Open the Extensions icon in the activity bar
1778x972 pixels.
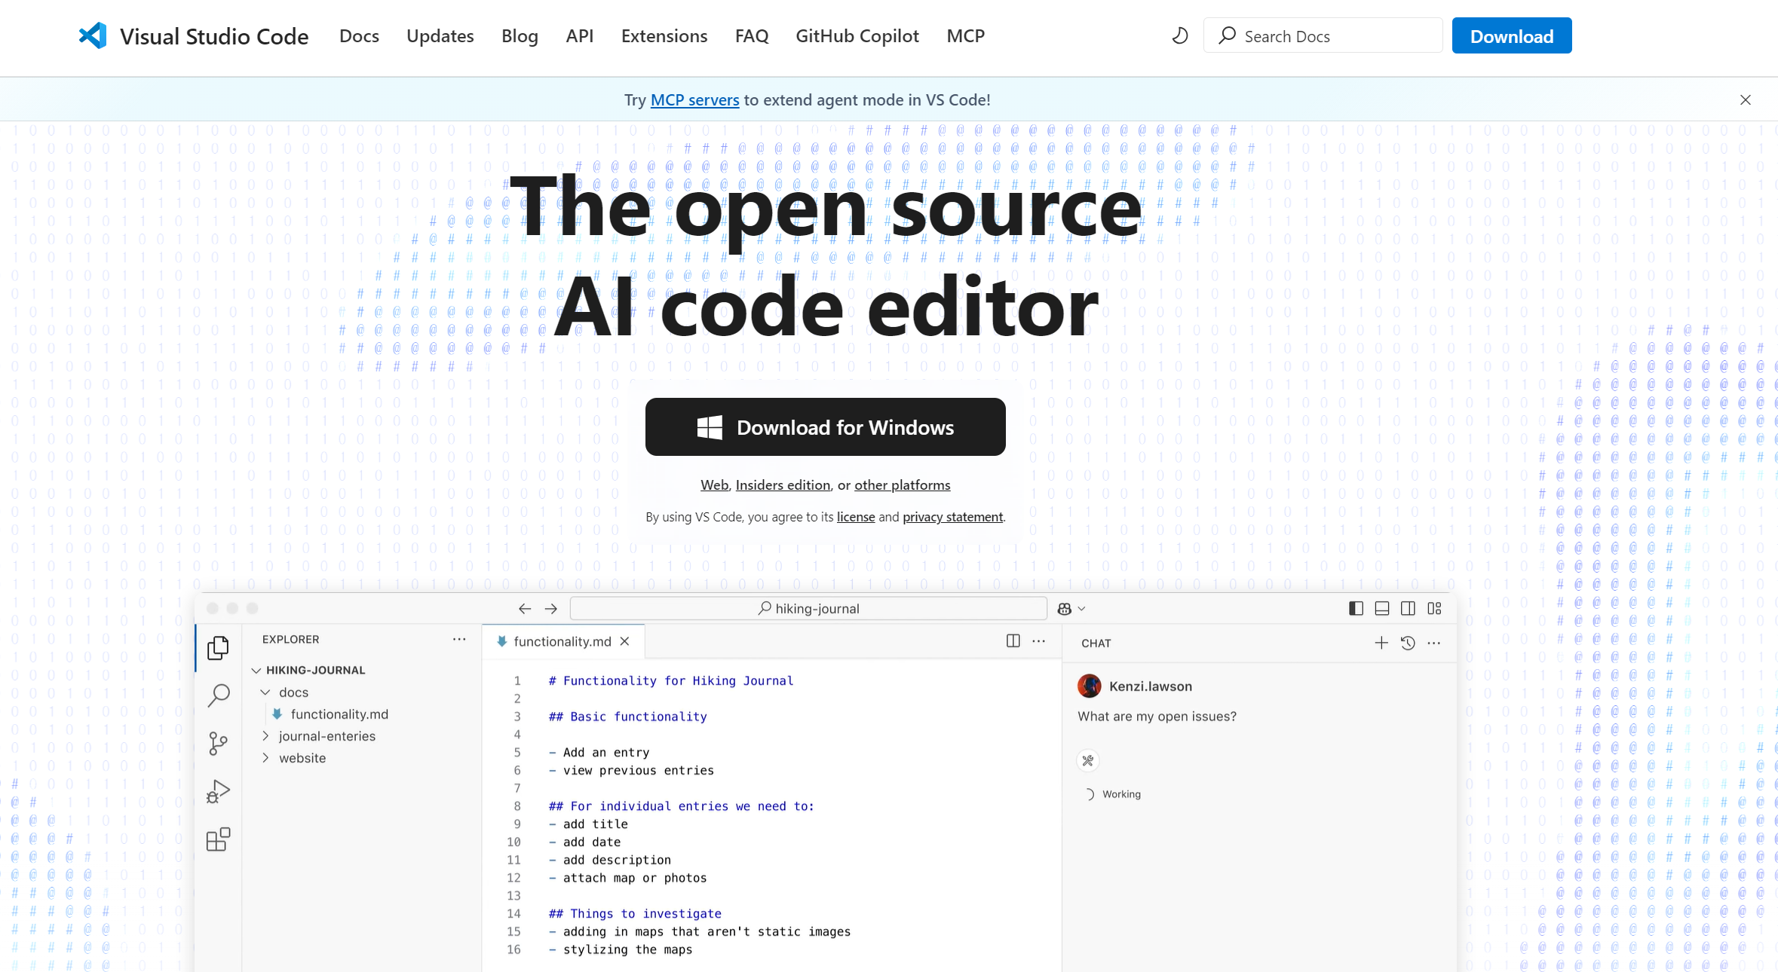coord(218,839)
